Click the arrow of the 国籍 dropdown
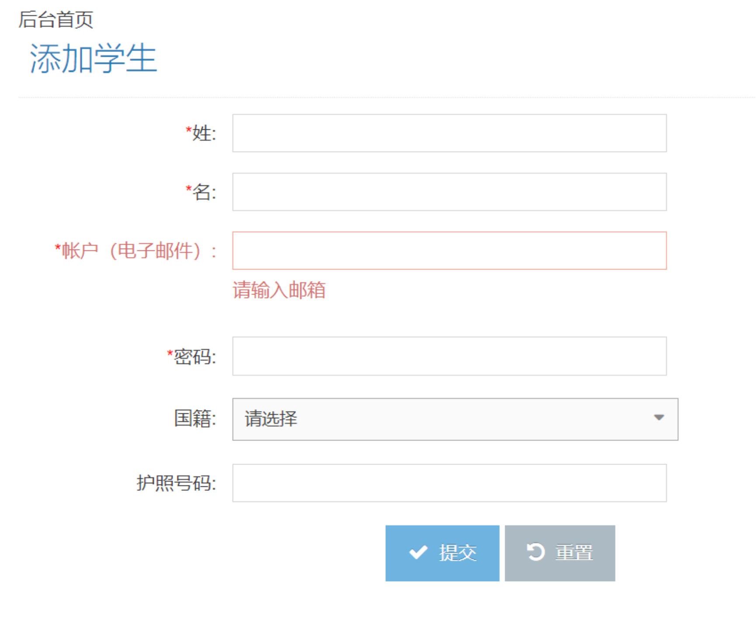The image size is (756, 617). coord(659,418)
